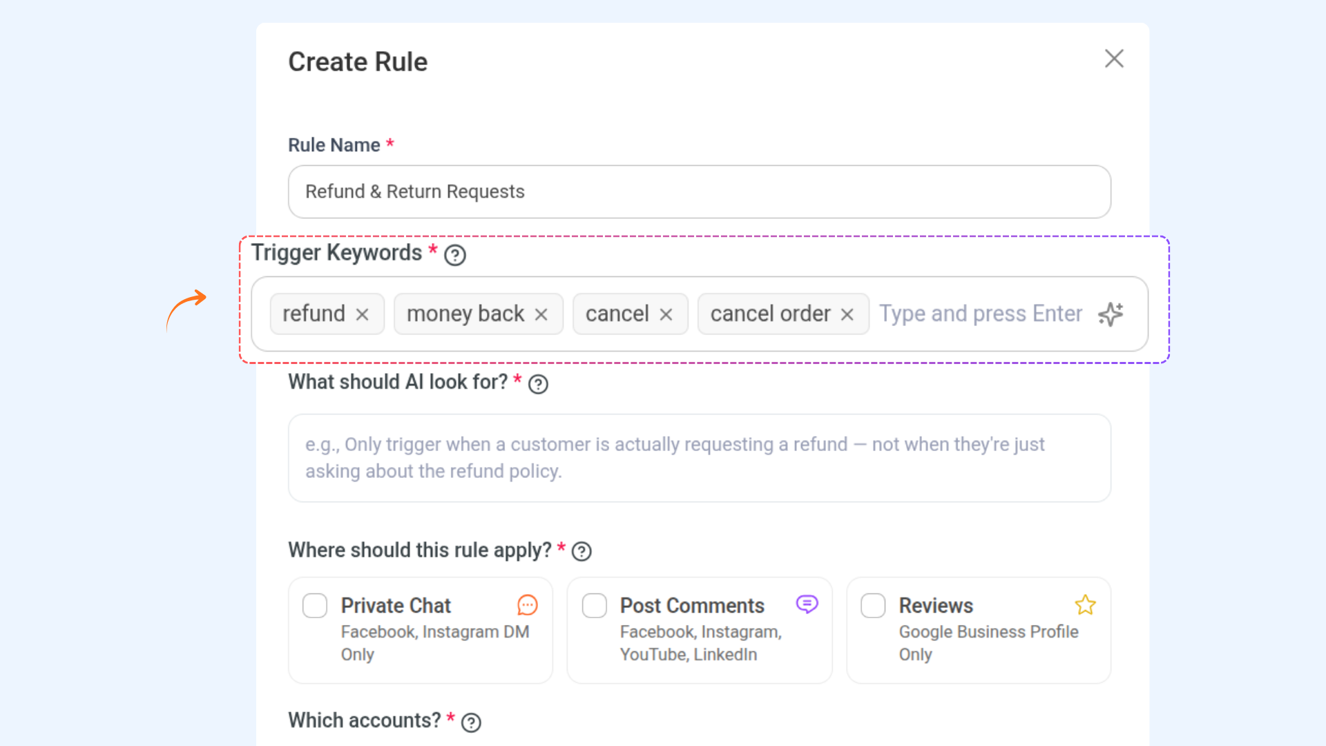Image resolution: width=1326 pixels, height=746 pixels.
Task: Delete the 'cancel' keyword chip
Action: (666, 315)
